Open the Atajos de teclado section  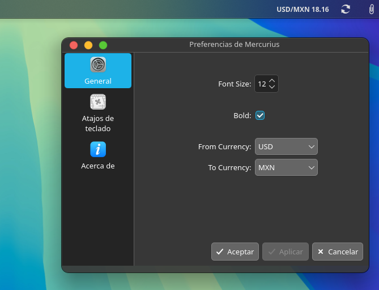[x=98, y=113]
